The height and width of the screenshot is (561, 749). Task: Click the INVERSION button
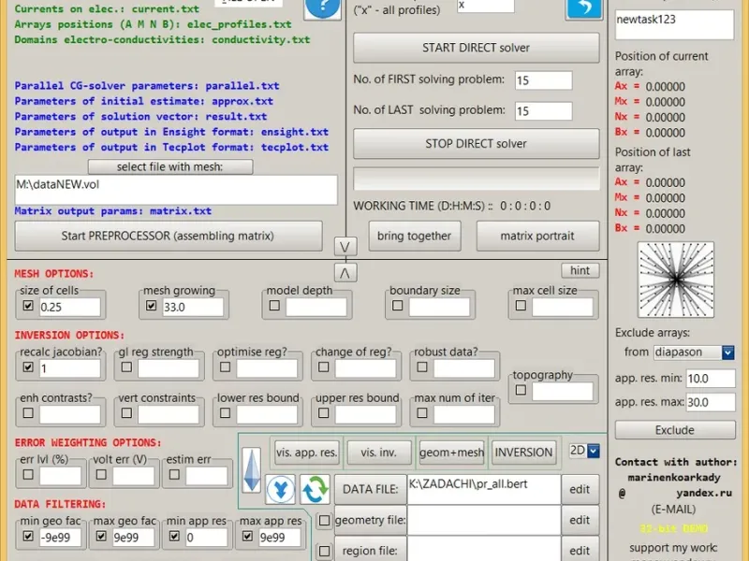(523, 453)
